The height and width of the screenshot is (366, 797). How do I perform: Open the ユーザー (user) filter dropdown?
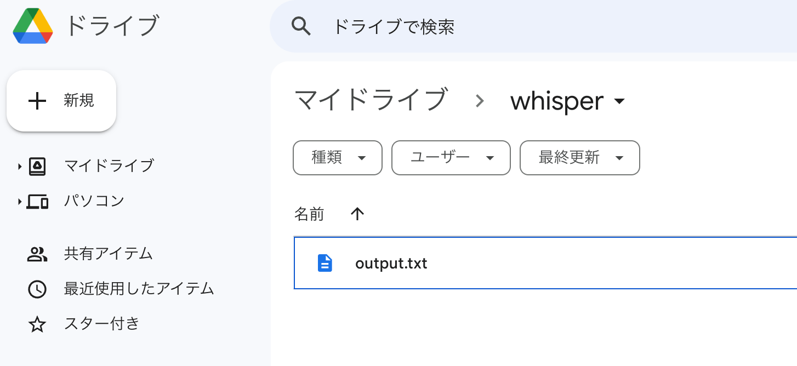(451, 158)
